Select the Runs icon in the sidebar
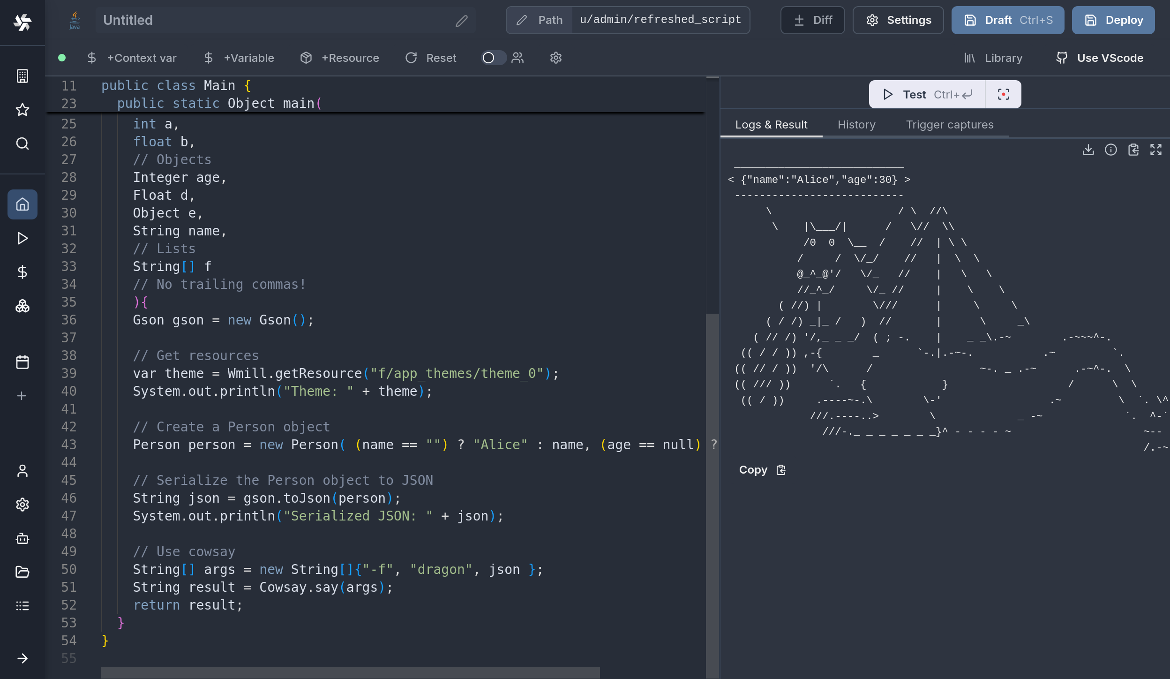Image resolution: width=1170 pixels, height=679 pixels. point(22,238)
